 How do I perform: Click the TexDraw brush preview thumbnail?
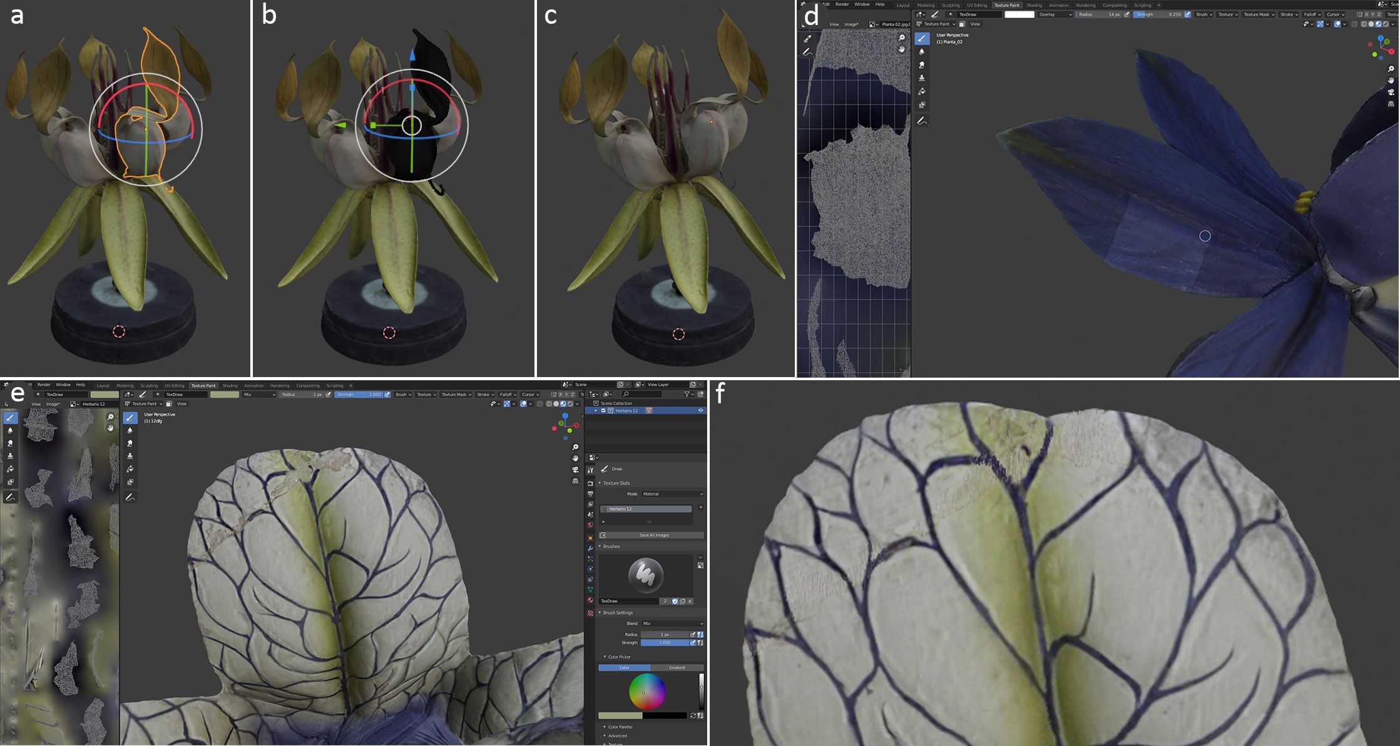point(646,575)
